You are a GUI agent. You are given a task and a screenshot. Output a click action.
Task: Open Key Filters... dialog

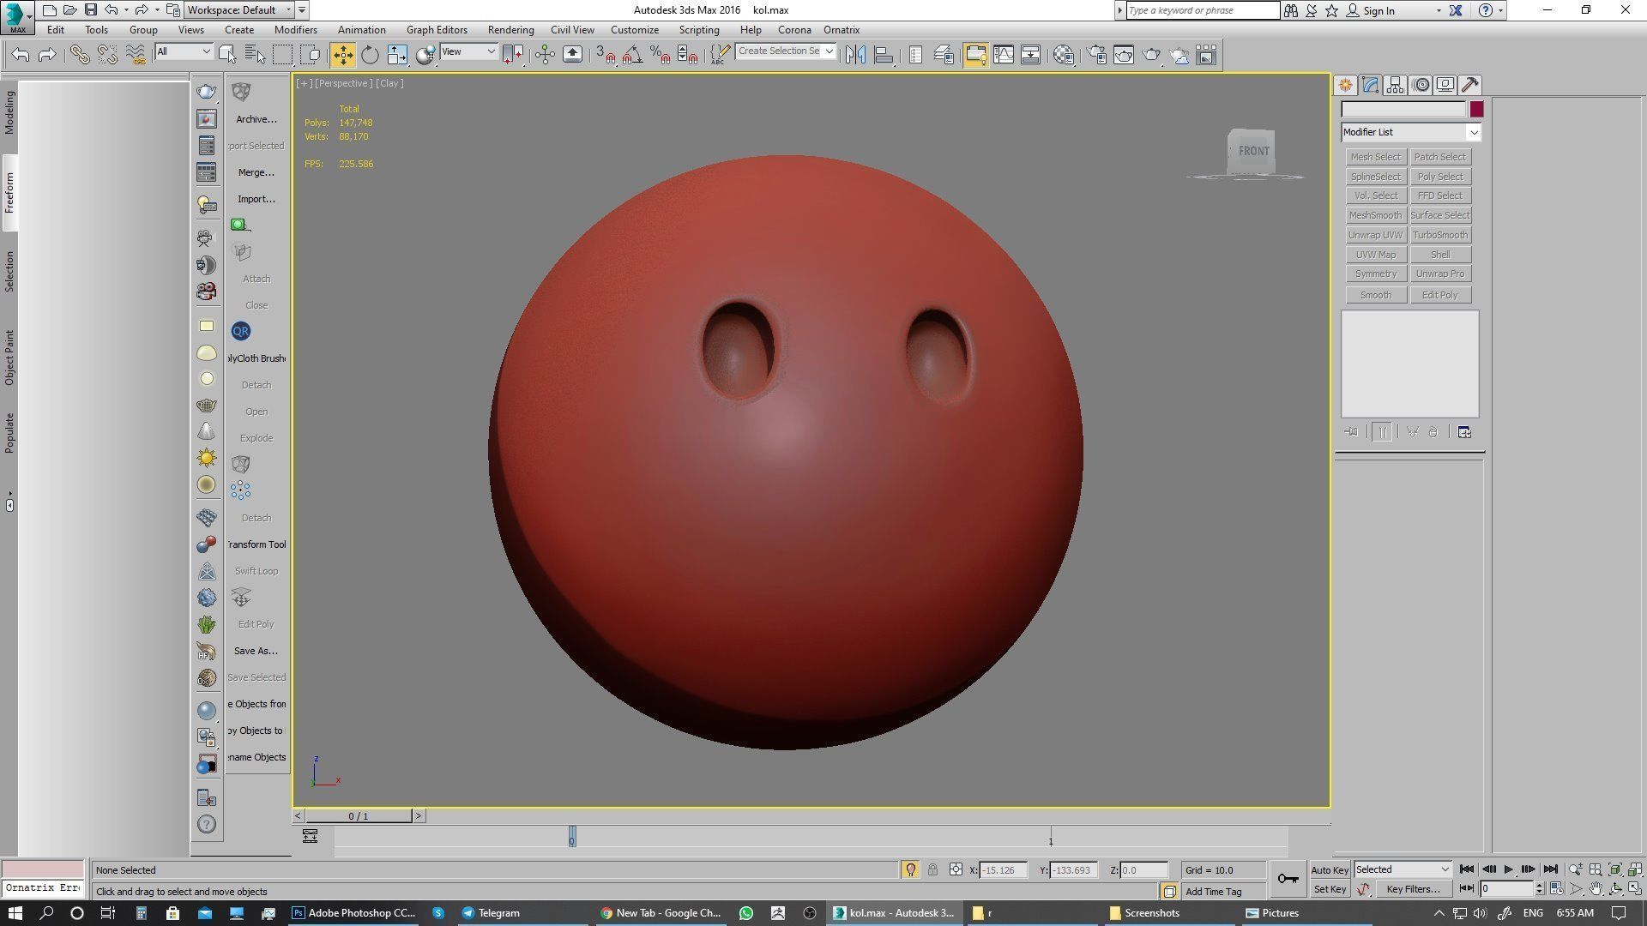pos(1414,889)
